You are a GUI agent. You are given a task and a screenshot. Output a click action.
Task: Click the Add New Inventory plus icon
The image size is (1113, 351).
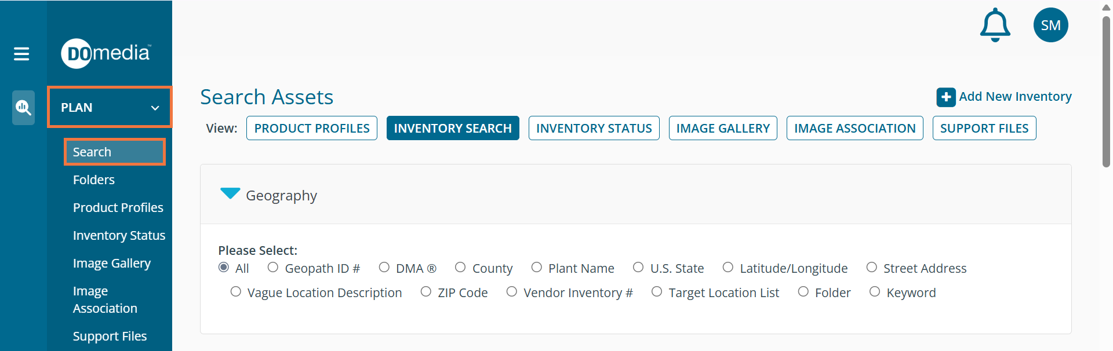(946, 97)
